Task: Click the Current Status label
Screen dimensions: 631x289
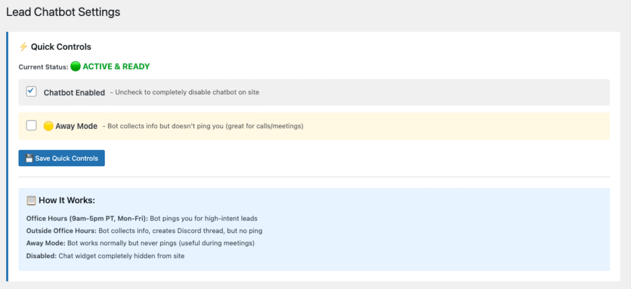Action: (x=43, y=67)
